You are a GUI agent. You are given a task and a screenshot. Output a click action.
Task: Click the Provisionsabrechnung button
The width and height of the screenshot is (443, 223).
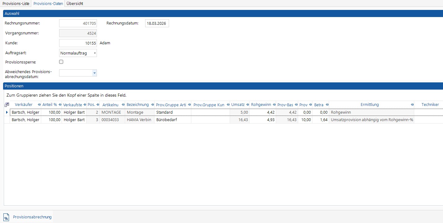point(32,217)
